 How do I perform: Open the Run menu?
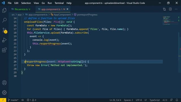pos(50,3)
